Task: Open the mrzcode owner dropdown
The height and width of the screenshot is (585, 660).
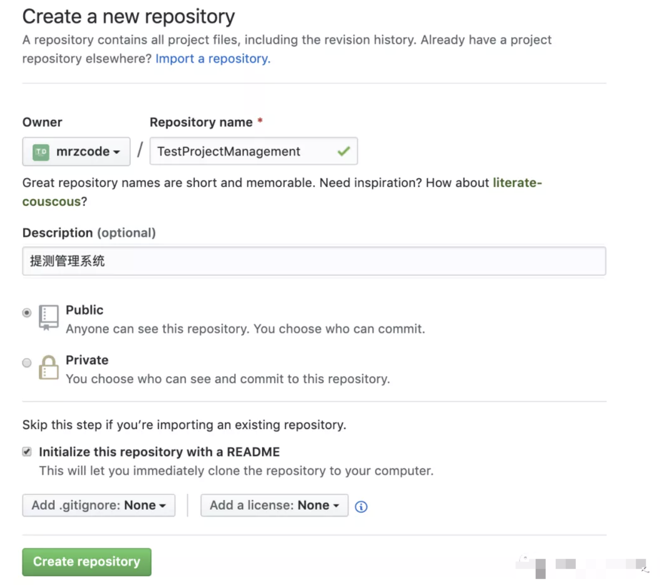Action: (76, 152)
